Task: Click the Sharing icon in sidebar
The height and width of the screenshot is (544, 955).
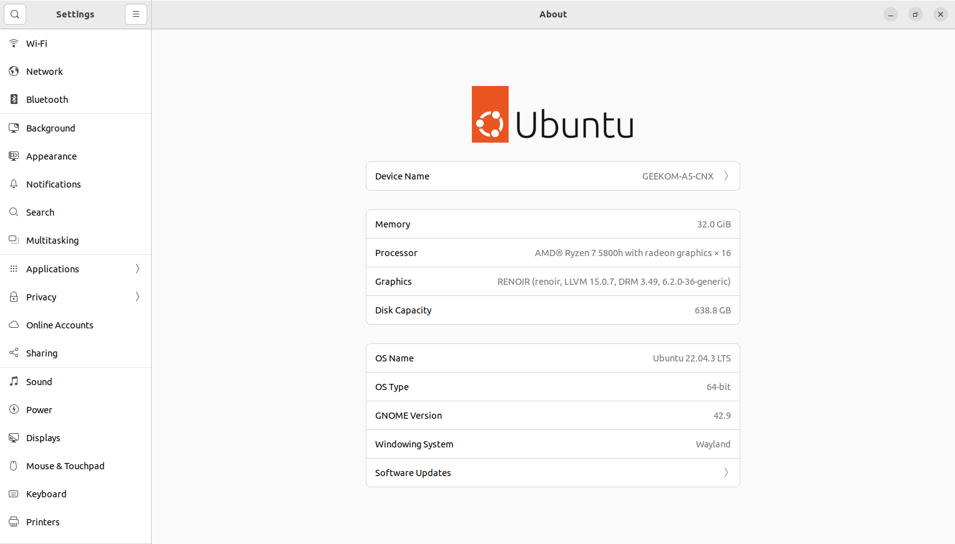Action: 14,353
